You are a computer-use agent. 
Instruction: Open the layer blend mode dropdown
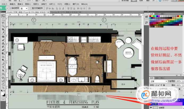(x=158, y=81)
